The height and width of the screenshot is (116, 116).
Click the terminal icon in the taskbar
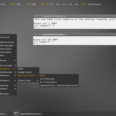[x=16, y=114]
